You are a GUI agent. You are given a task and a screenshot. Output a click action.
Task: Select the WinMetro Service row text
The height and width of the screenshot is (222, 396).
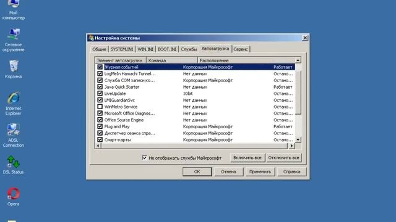121,107
